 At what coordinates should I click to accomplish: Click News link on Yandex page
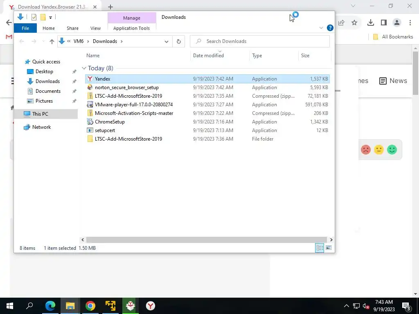[393, 81]
